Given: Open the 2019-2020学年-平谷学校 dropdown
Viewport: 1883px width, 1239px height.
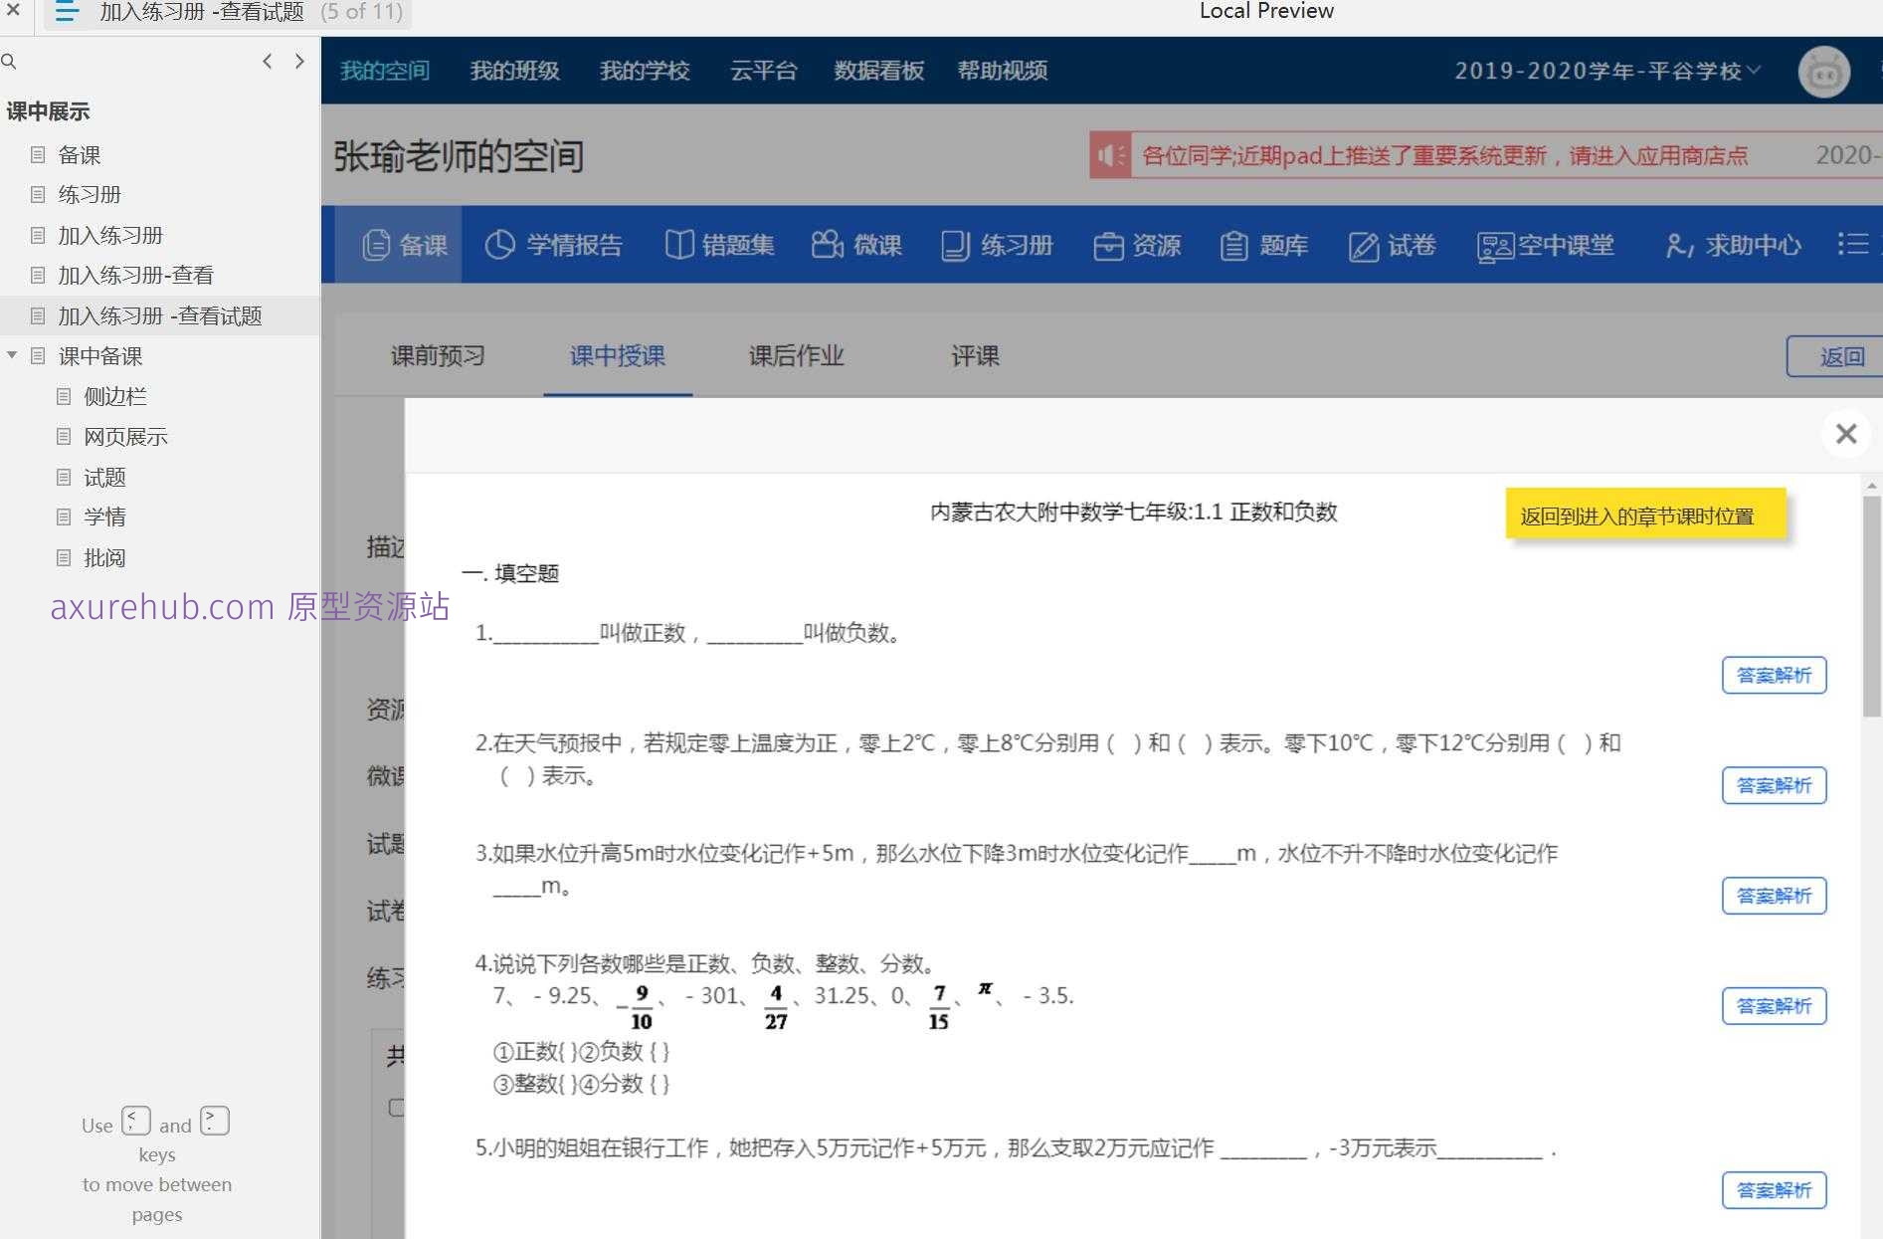Looking at the screenshot, I should [1604, 71].
